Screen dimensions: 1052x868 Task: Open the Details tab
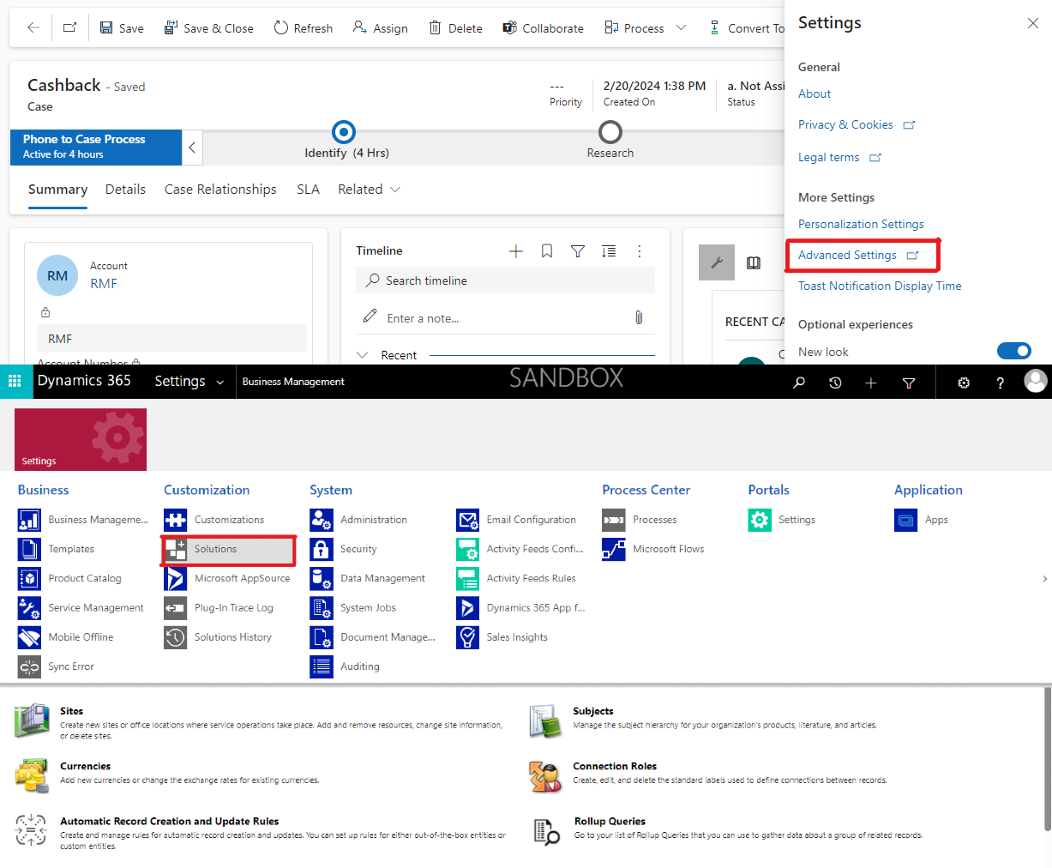[x=125, y=189]
